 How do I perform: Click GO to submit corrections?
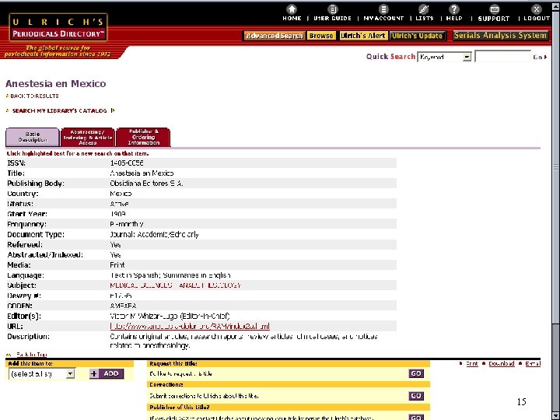416,396
